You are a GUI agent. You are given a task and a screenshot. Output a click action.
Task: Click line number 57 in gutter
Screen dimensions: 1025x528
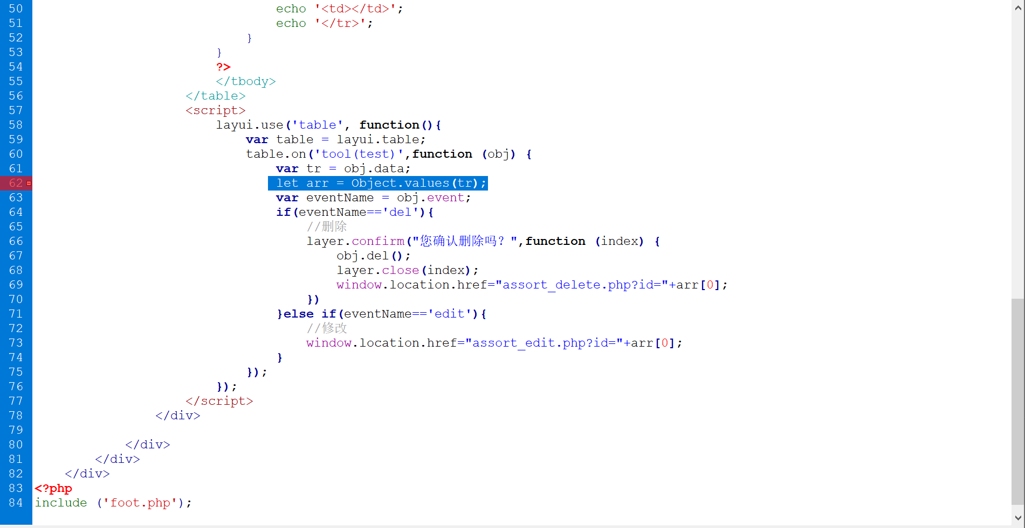click(16, 110)
